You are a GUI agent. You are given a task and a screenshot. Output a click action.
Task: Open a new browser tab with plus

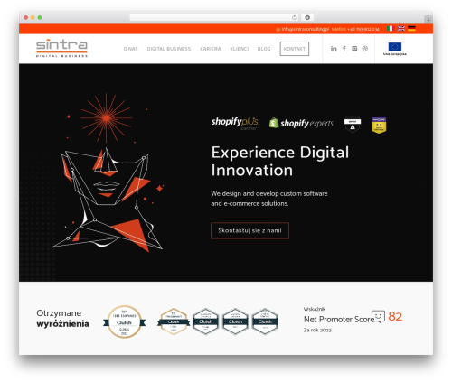(x=428, y=20)
